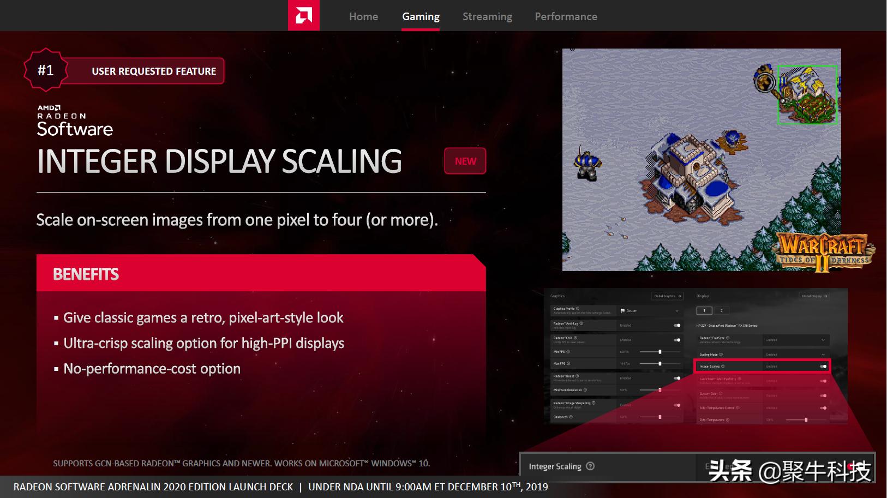This screenshot has height=498, width=887.
Task: Click the "HP Z27 - DisplayPort" monitor label
Action: pyautogui.click(x=727, y=326)
